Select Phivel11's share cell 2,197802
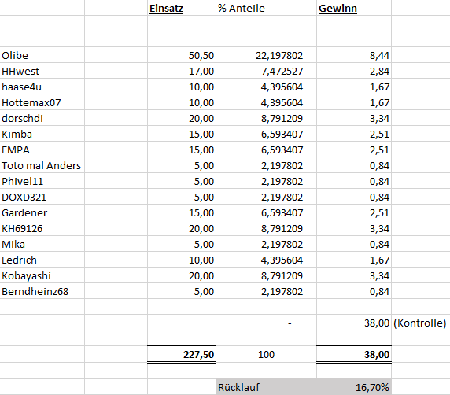 pos(267,182)
